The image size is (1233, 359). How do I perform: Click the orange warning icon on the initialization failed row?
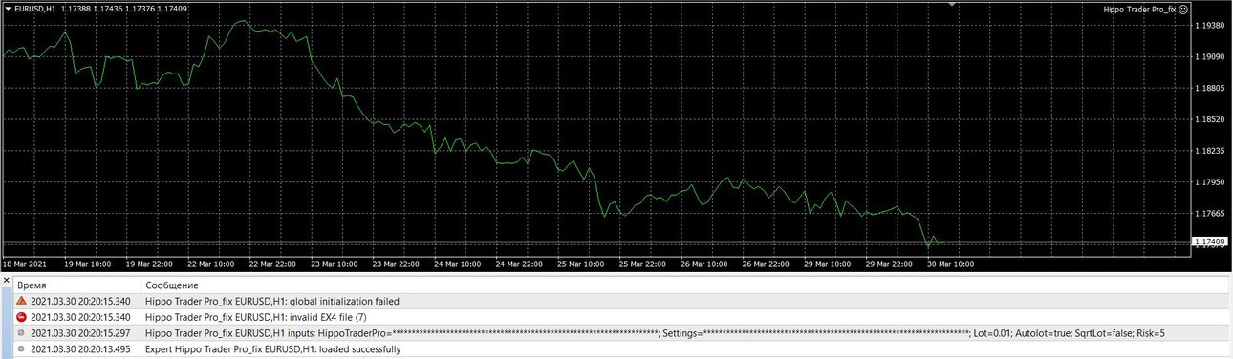[22, 301]
